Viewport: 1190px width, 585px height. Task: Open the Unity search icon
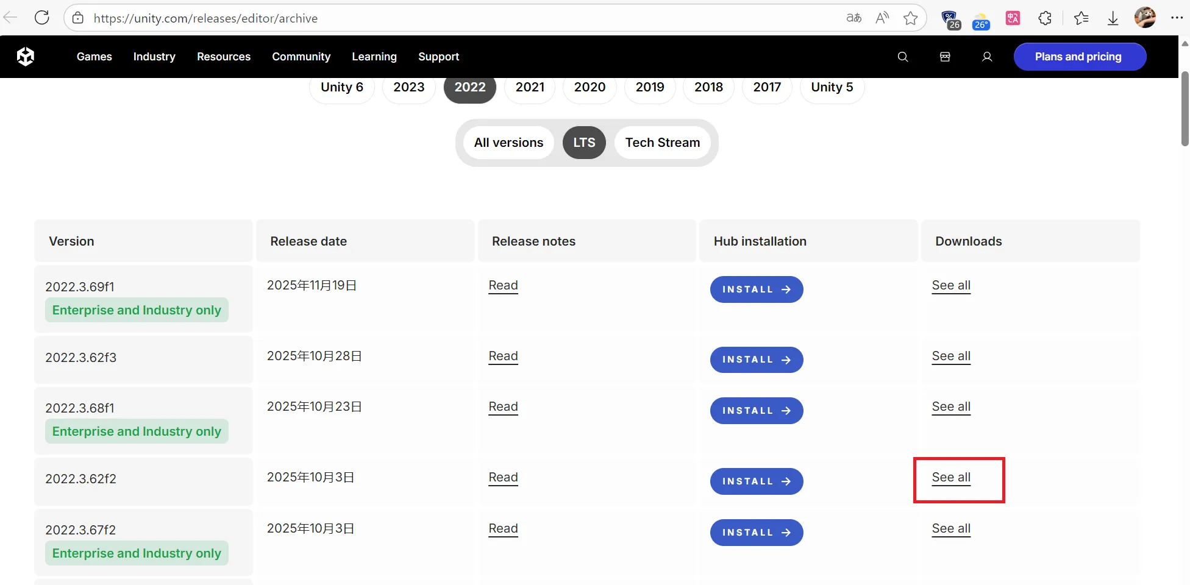point(902,57)
